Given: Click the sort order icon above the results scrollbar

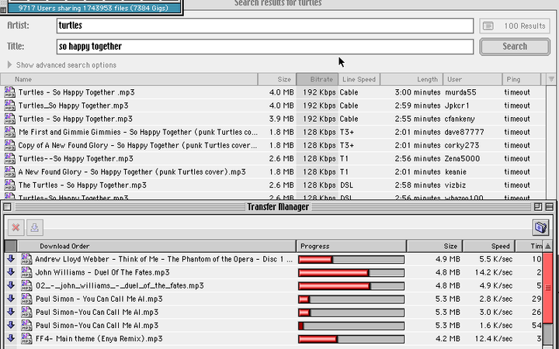Looking at the screenshot, I should (x=551, y=79).
